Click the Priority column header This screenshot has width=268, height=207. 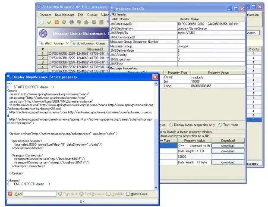[254, 49]
